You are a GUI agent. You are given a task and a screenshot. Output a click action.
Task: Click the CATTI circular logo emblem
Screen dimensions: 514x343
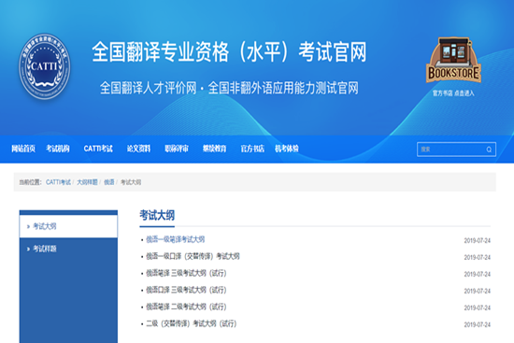[x=45, y=66]
